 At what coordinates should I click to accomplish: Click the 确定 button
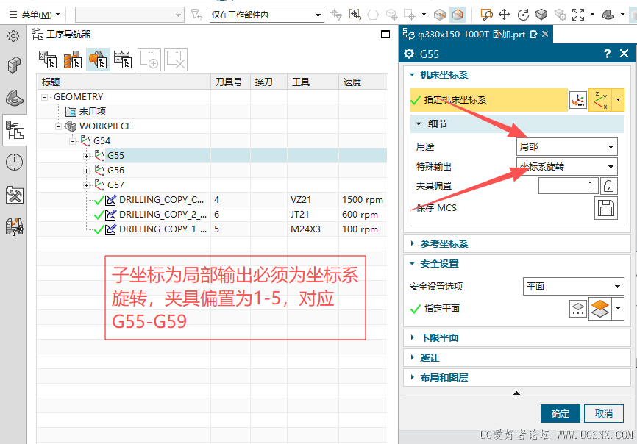pyautogui.click(x=561, y=414)
